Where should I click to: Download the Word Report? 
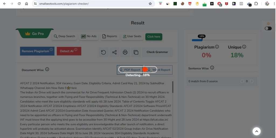(158, 70)
